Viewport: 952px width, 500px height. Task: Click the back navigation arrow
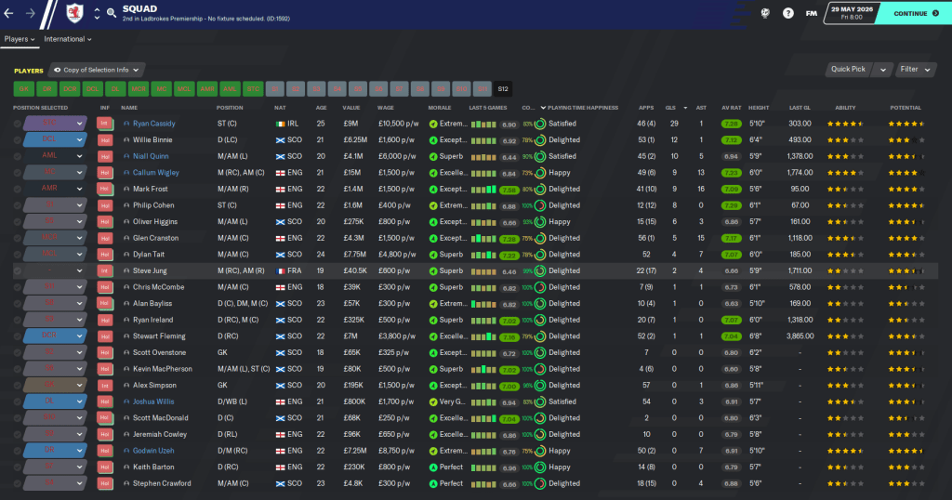[9, 14]
